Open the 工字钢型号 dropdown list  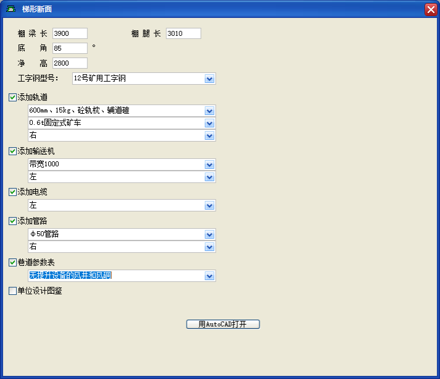coord(209,79)
